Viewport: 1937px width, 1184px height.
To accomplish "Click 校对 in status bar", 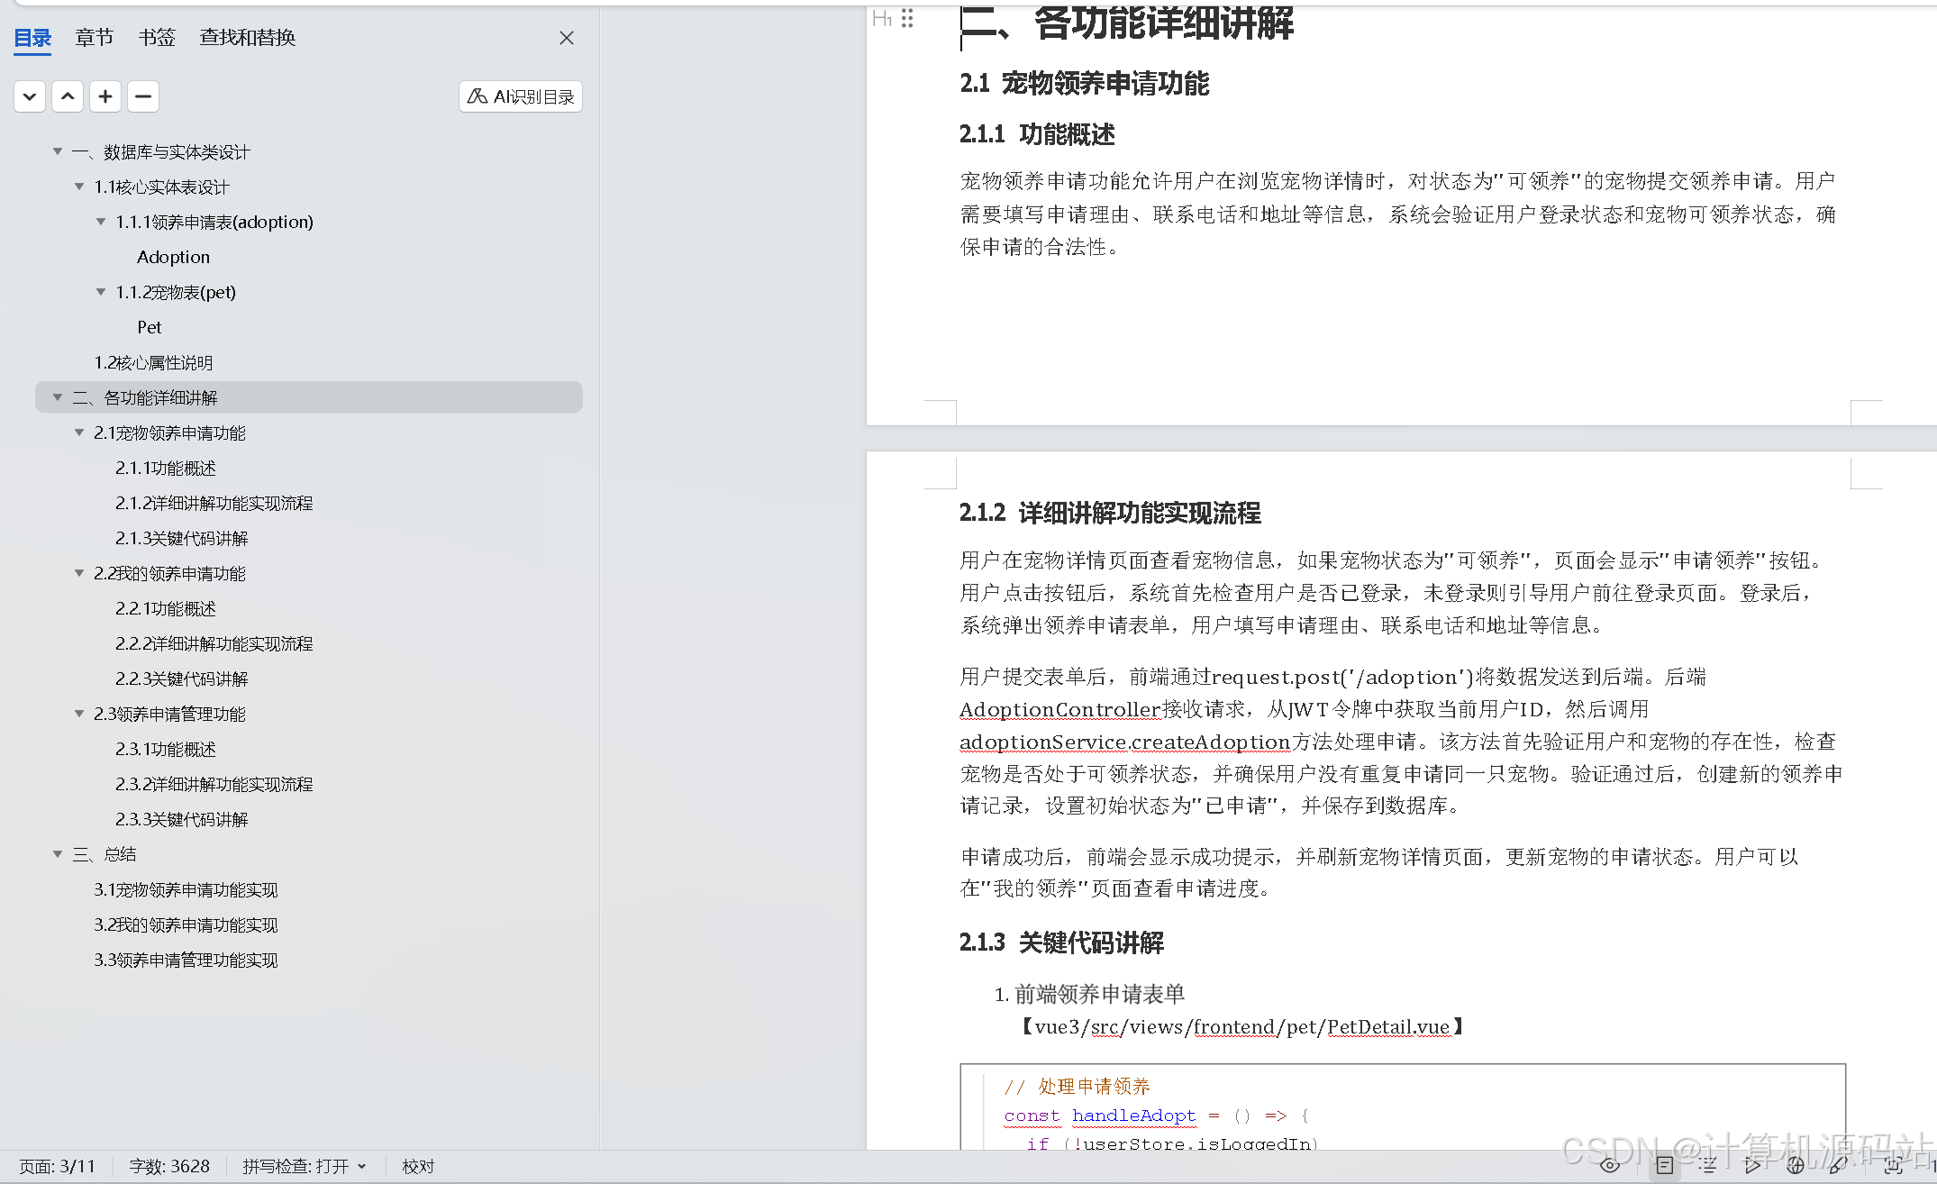I will coord(418,1167).
